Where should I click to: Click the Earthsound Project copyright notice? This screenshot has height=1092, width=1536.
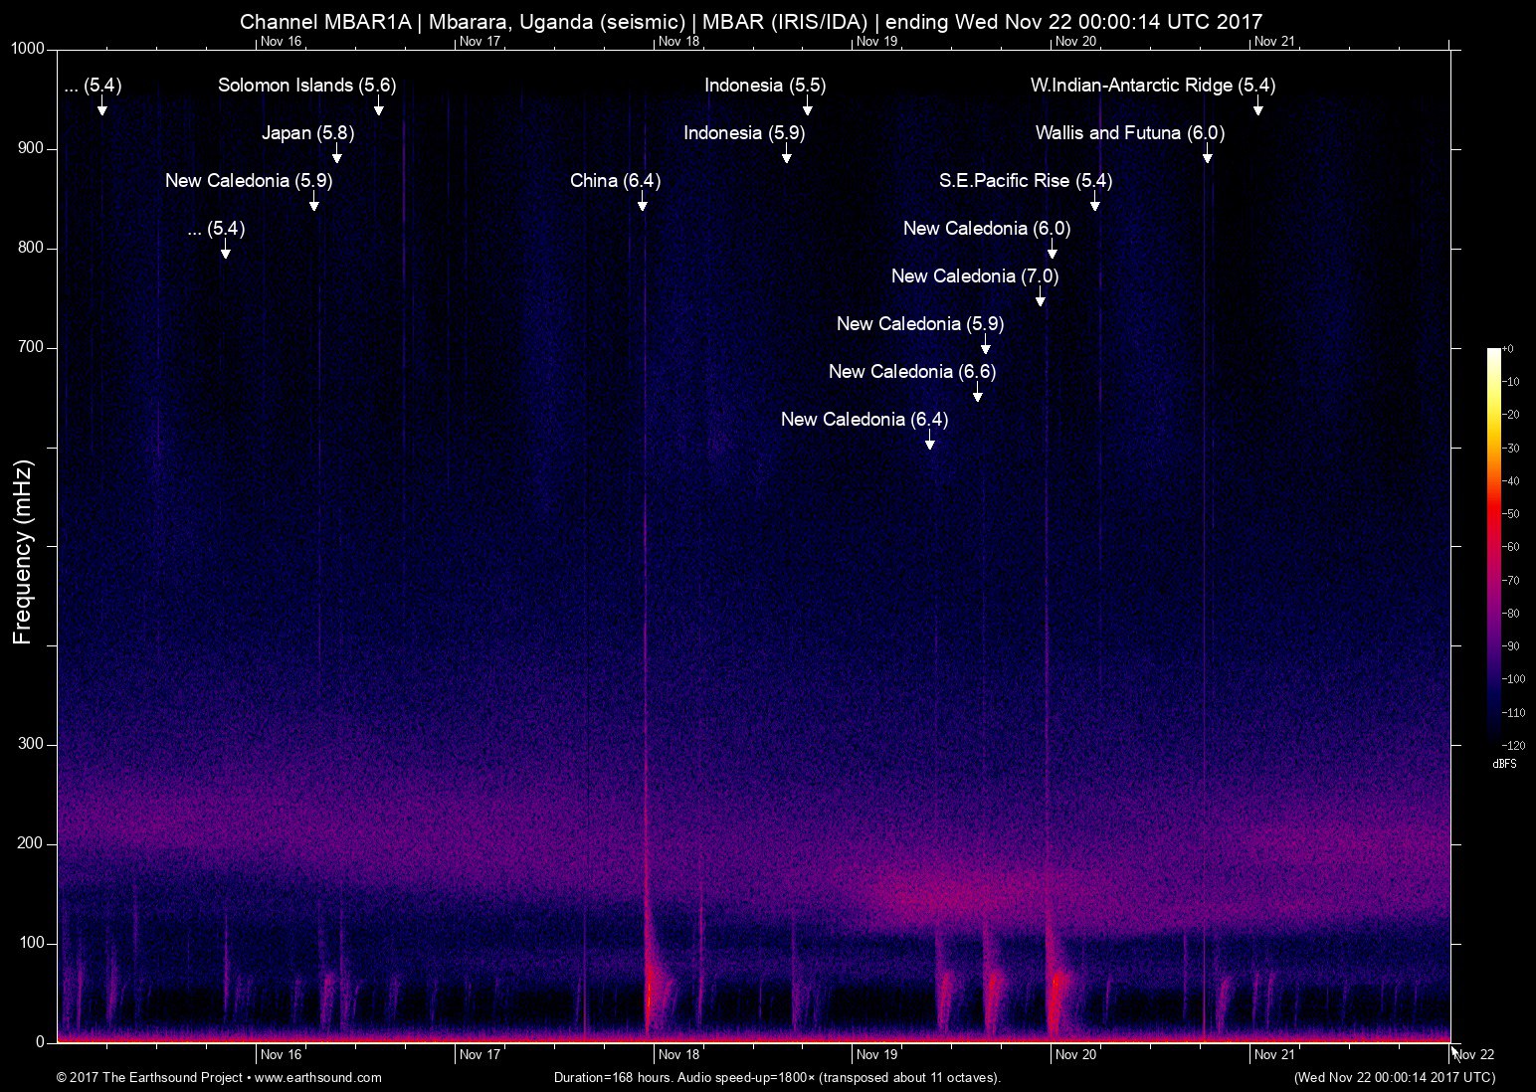(x=150, y=1077)
